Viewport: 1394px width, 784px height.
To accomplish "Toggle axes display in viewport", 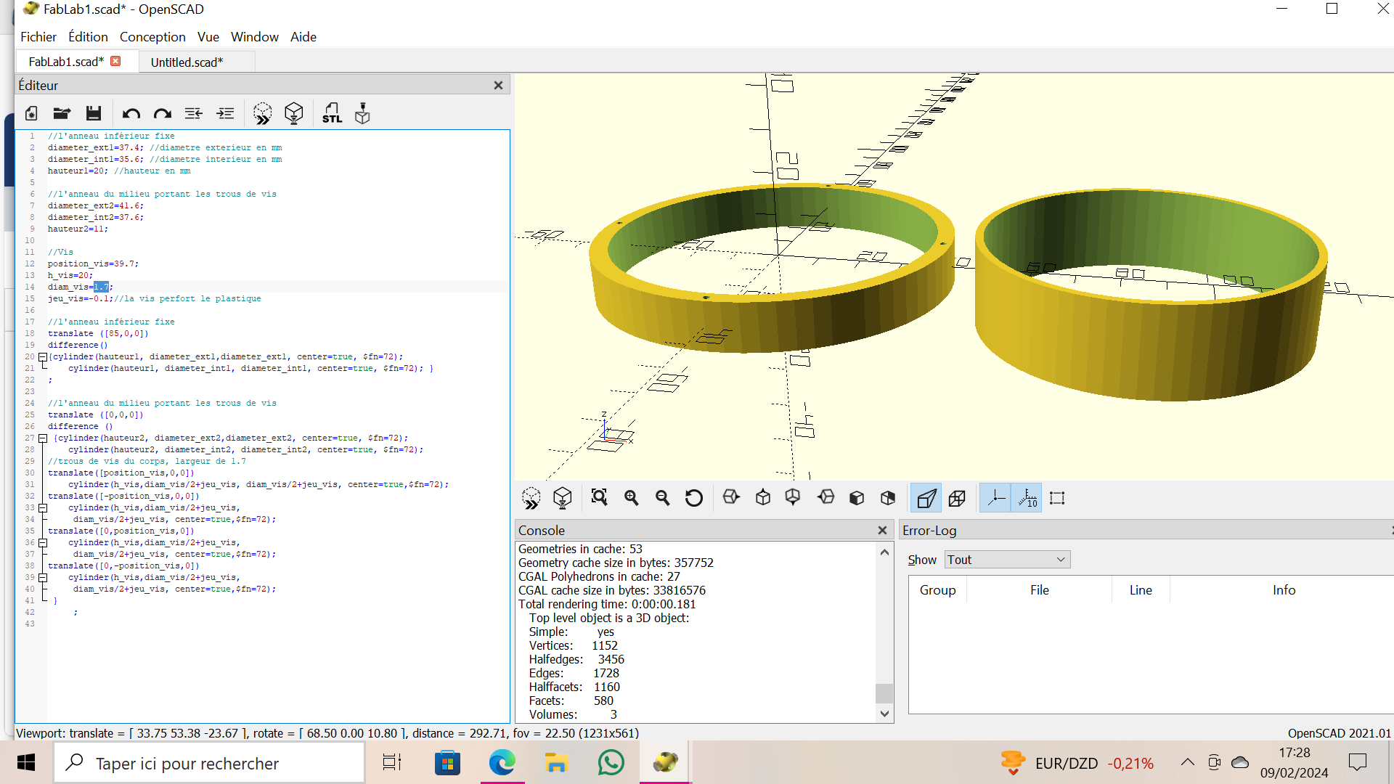I will [x=995, y=498].
